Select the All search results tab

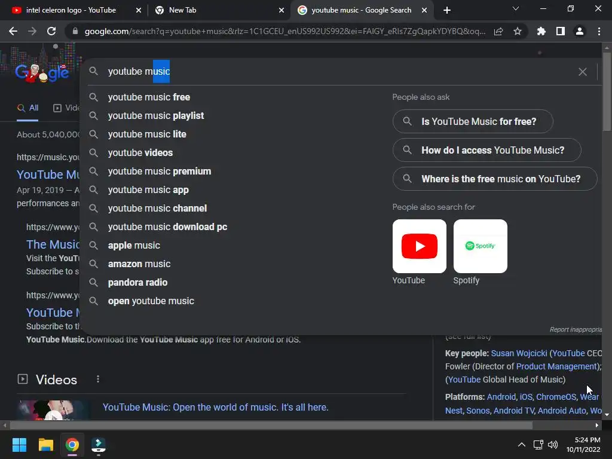click(x=27, y=108)
